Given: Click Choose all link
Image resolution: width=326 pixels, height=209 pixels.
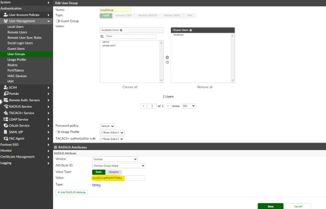Looking at the screenshot, I should pyautogui.click(x=130, y=87).
